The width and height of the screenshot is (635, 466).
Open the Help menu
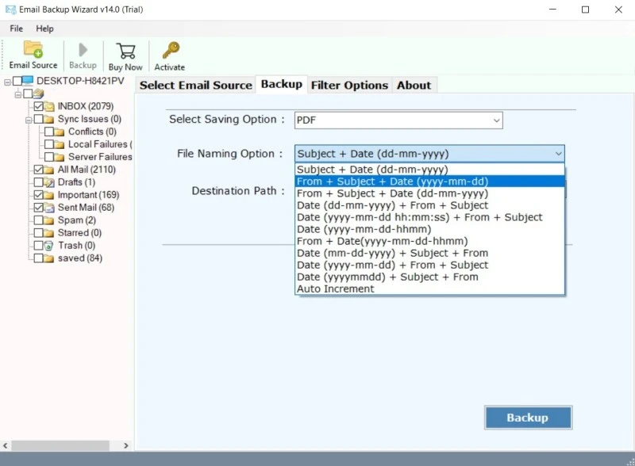pos(44,29)
